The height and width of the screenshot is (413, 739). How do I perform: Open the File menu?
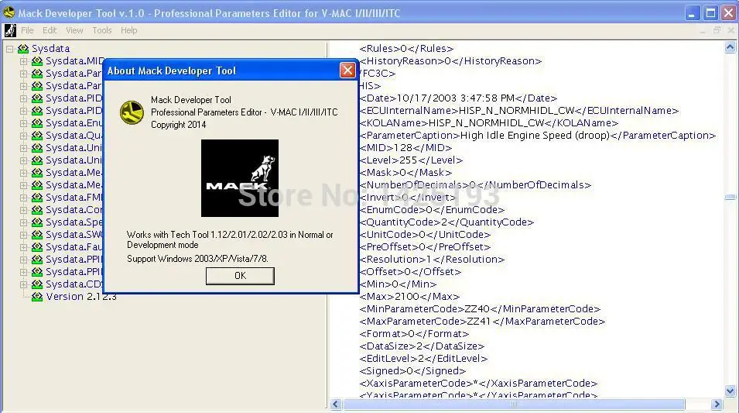[27, 30]
